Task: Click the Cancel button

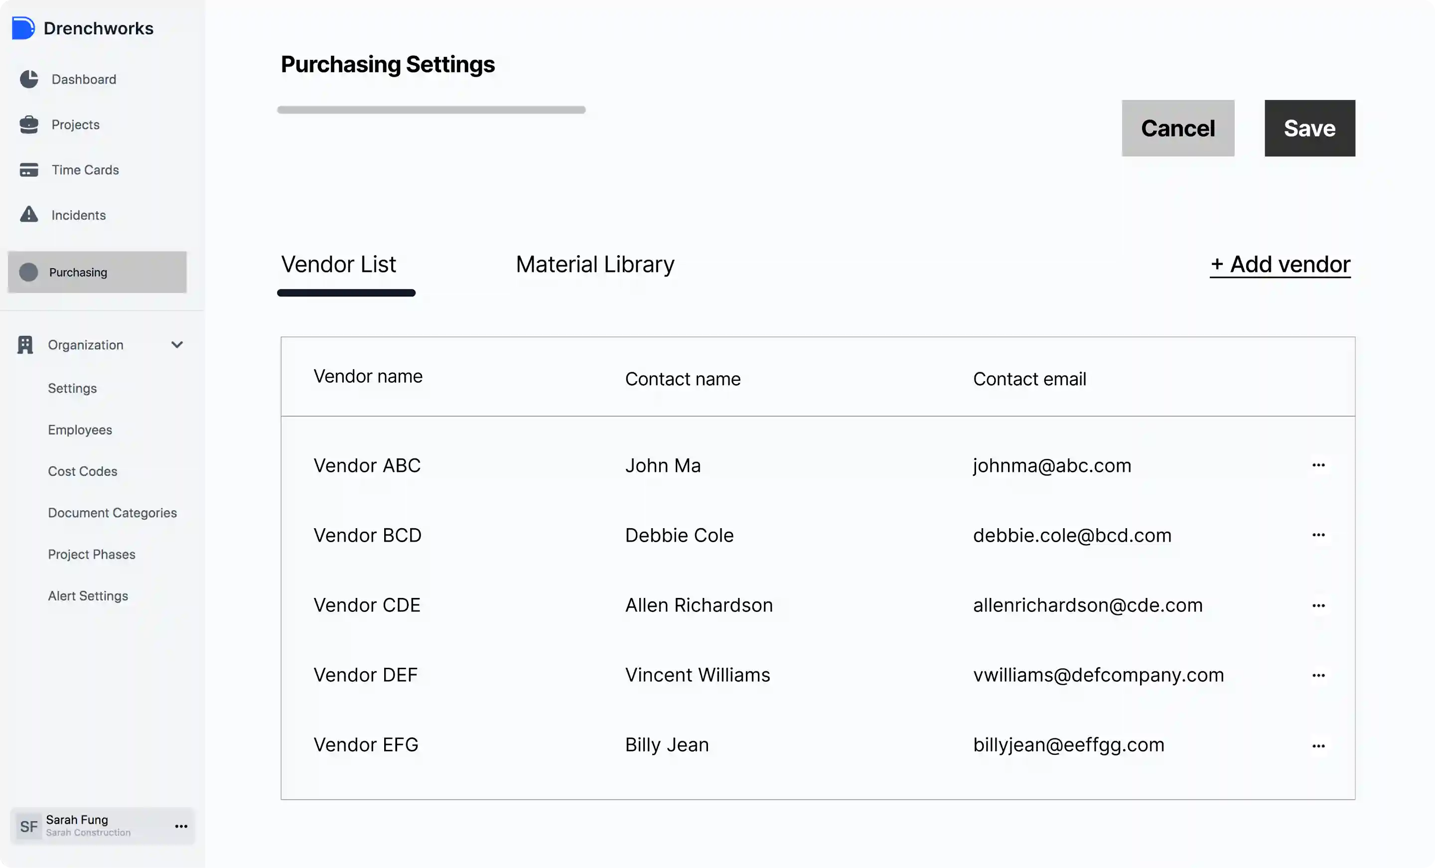Action: click(1177, 128)
